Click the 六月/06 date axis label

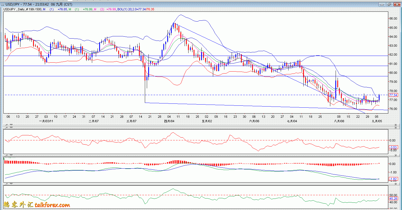[254, 121]
